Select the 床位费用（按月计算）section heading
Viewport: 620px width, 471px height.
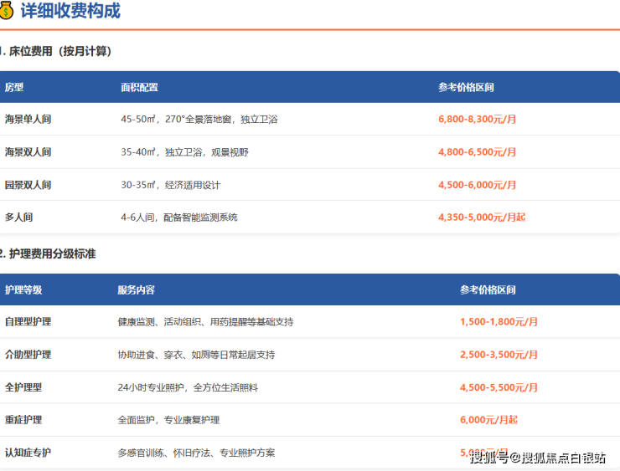click(x=59, y=51)
